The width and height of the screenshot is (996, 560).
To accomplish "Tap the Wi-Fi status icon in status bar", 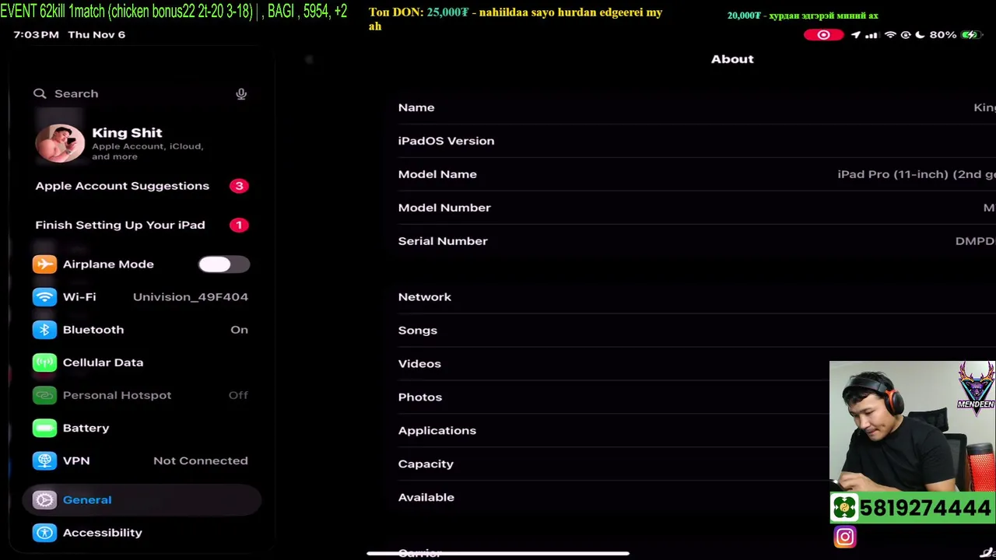I will point(891,35).
